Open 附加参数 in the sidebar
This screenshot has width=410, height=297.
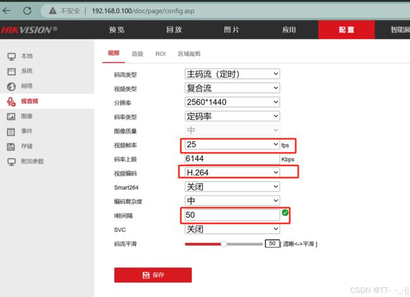click(32, 162)
